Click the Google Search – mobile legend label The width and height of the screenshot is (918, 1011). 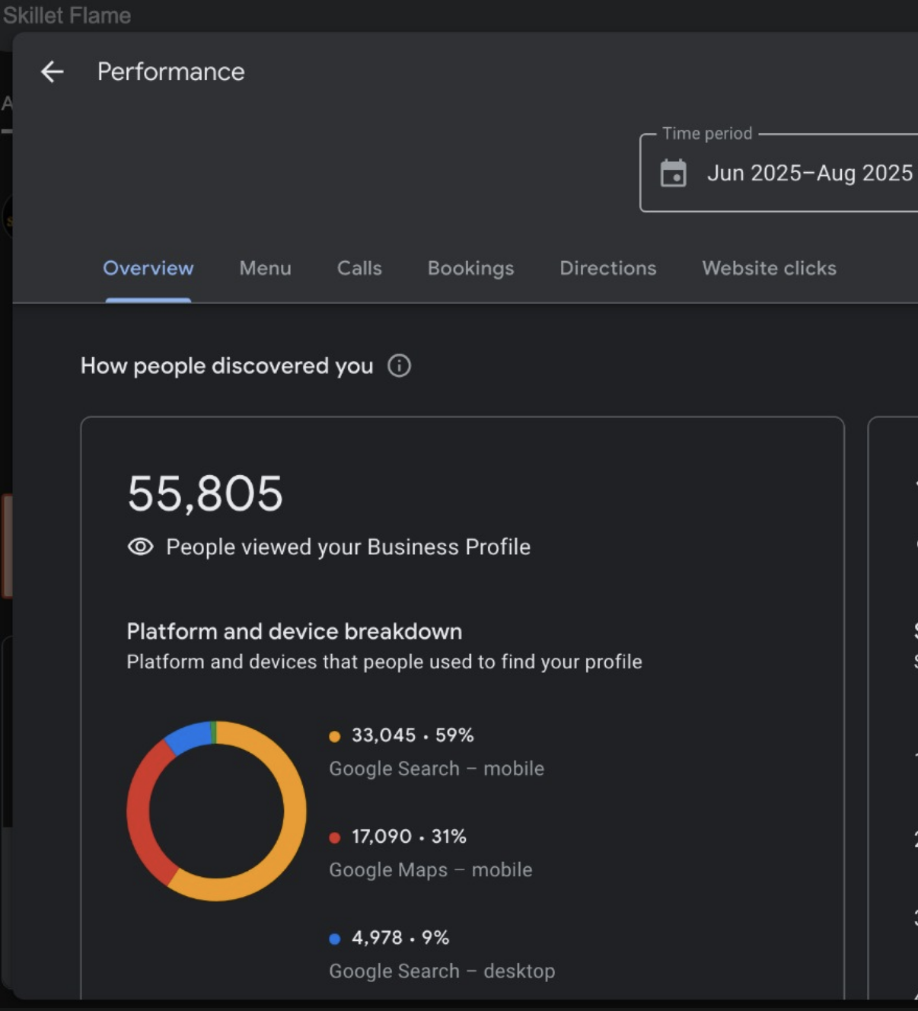point(436,769)
